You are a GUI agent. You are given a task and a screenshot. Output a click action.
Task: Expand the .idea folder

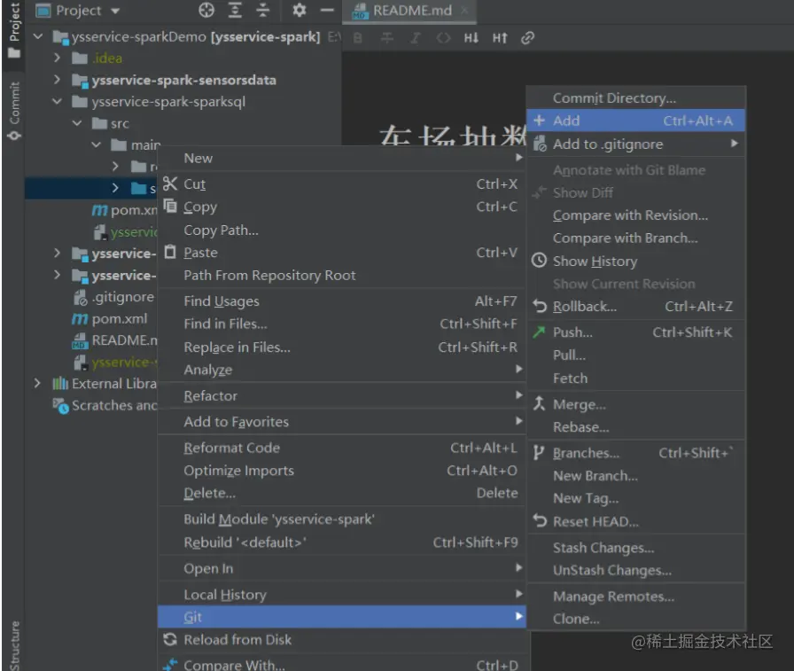[58, 59]
